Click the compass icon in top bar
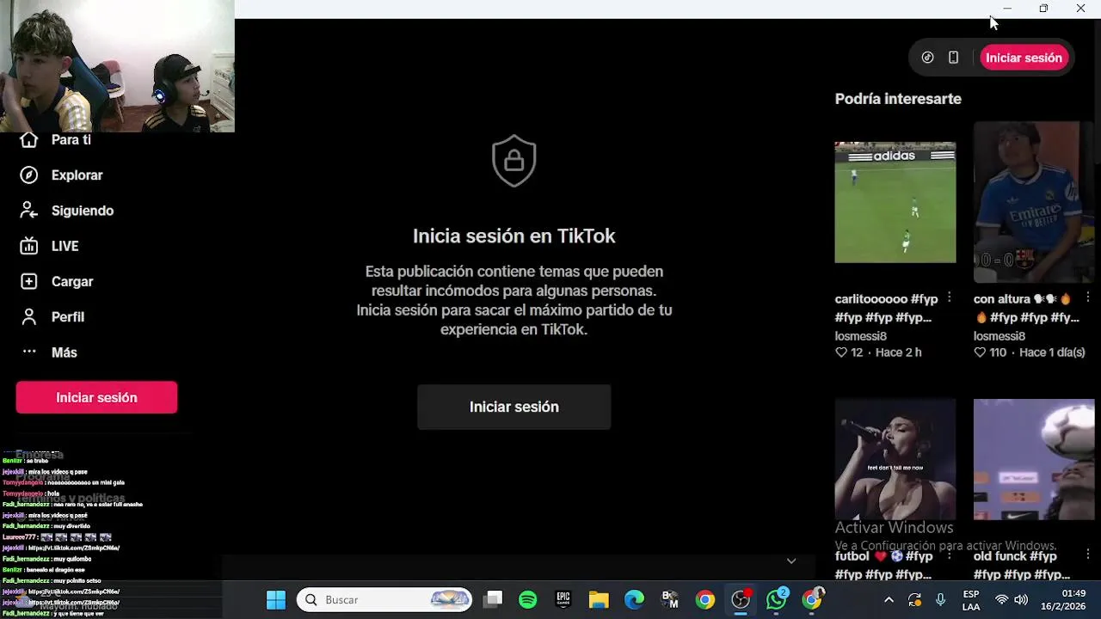Viewport: 1101px width, 619px height. tap(927, 58)
